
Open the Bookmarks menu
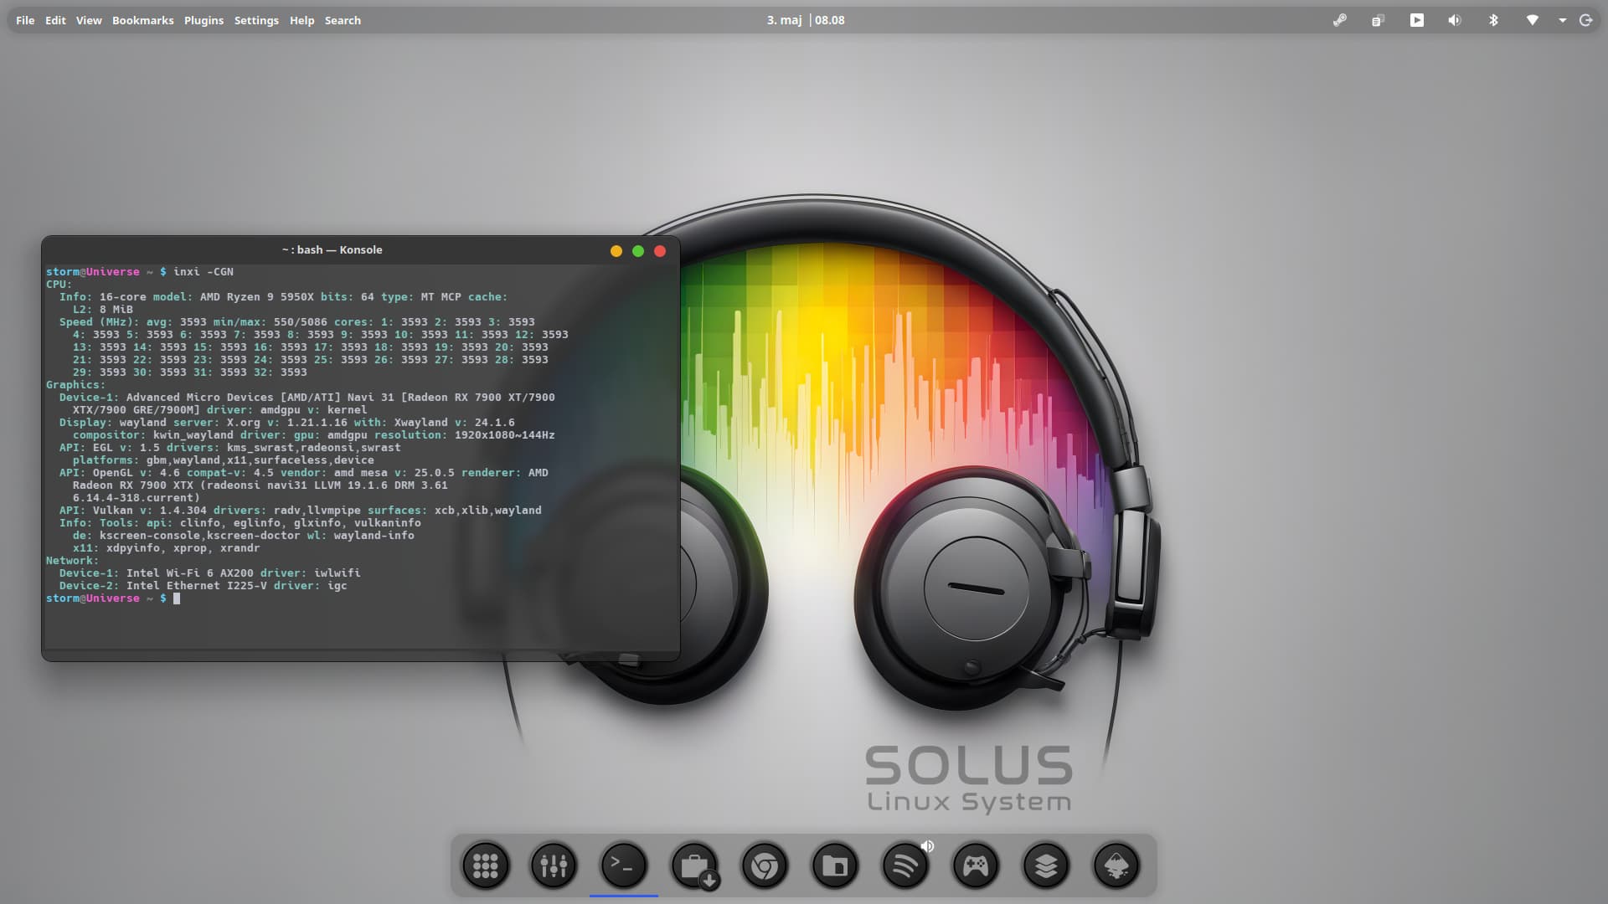click(143, 20)
